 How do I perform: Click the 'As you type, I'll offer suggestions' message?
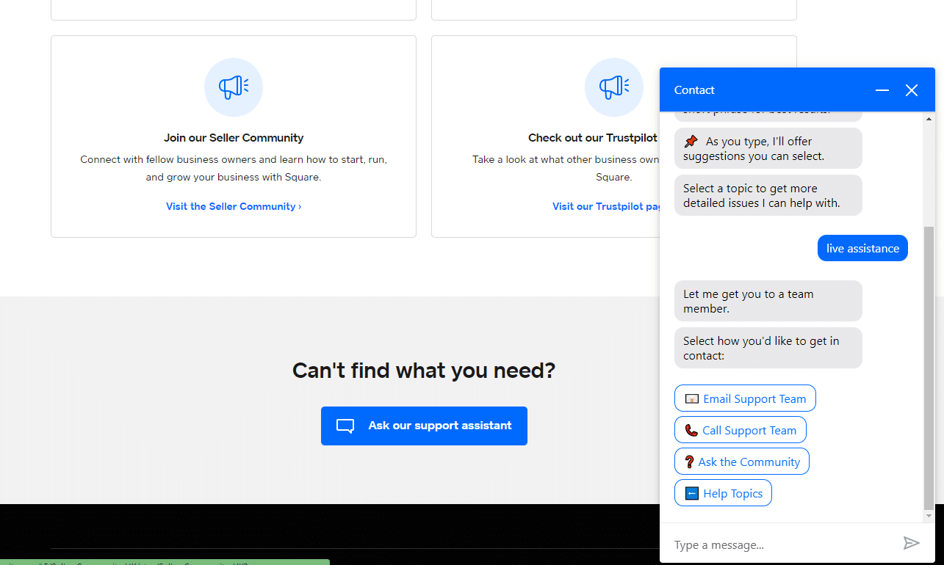point(768,148)
